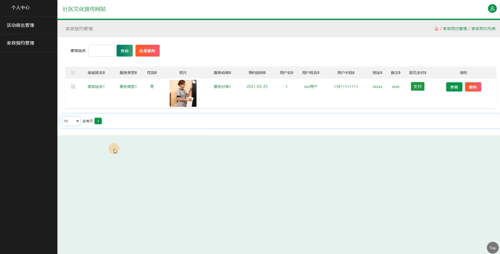
Task: Click the home icon in breadcrumb
Action: pyautogui.click(x=436, y=29)
